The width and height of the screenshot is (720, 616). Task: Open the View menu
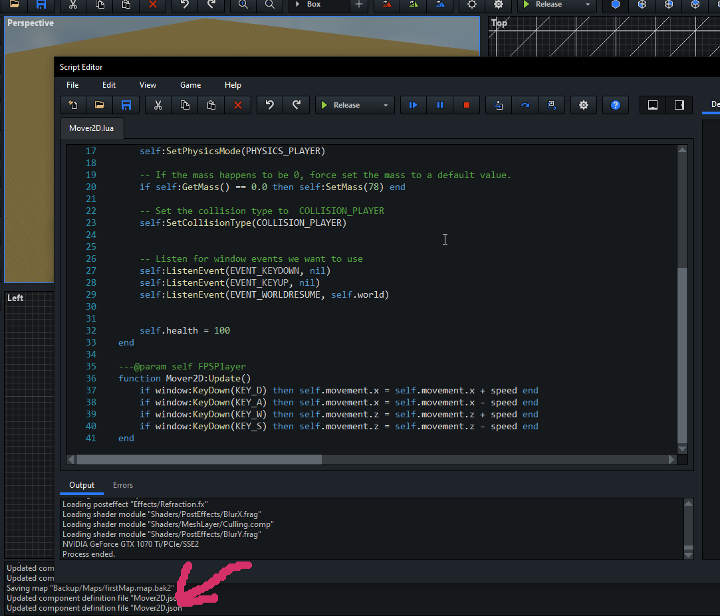pyautogui.click(x=148, y=85)
